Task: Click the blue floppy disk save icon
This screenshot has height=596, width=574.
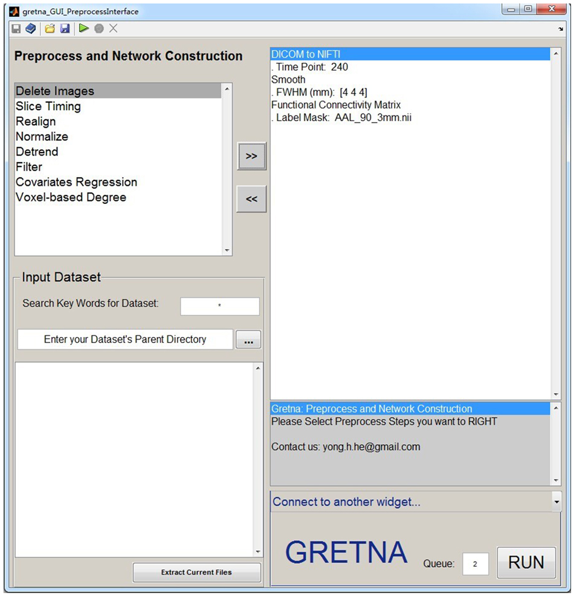Action: tap(65, 28)
